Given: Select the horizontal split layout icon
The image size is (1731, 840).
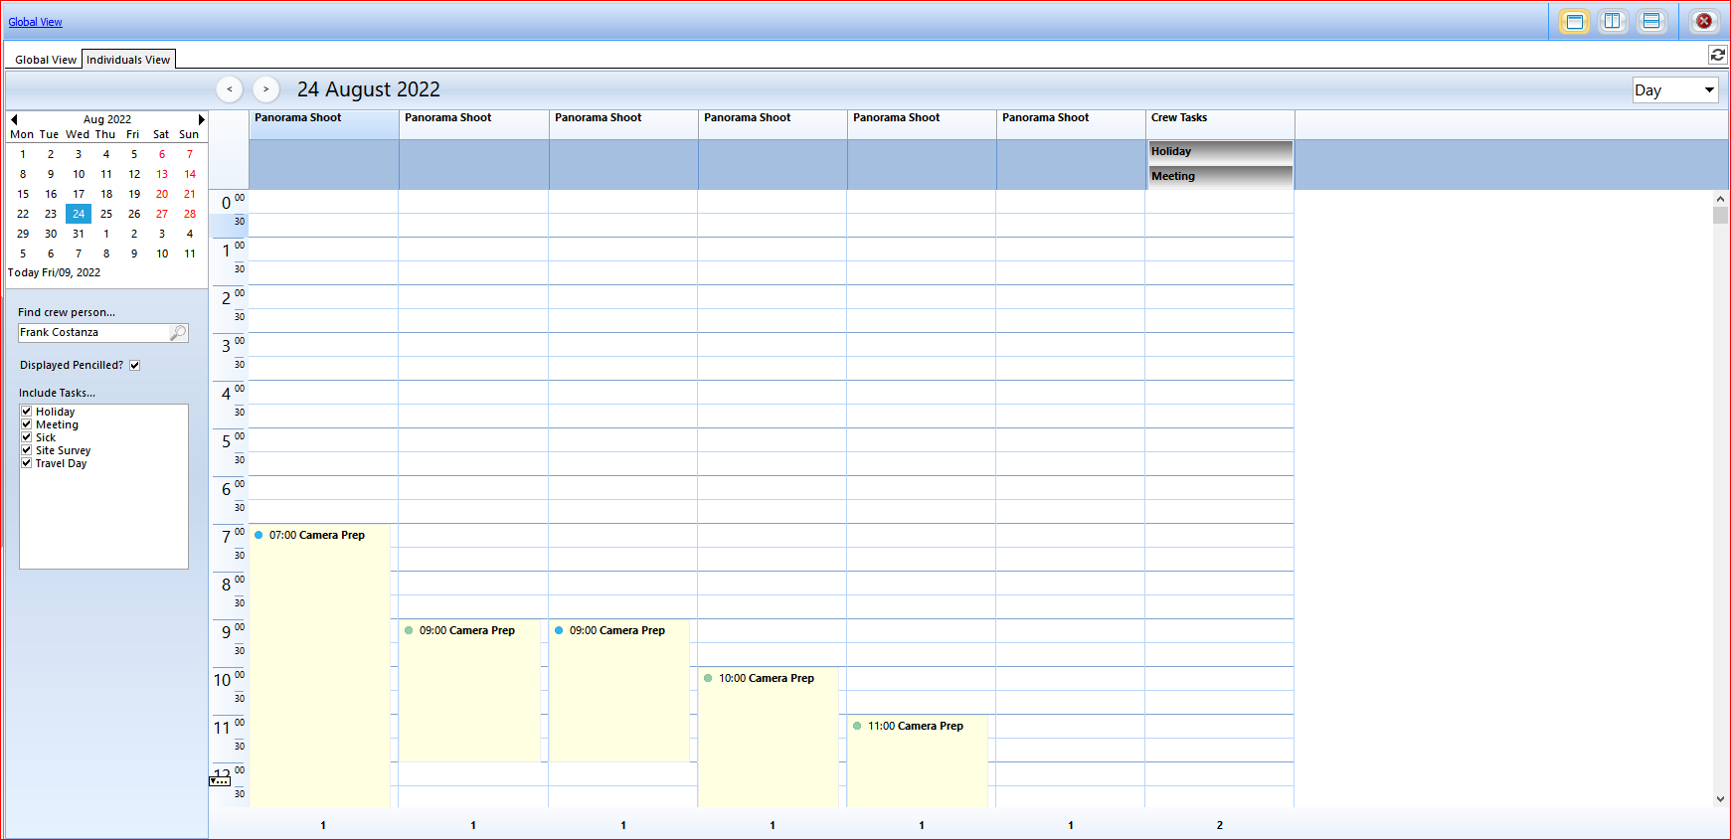Looking at the screenshot, I should (1651, 22).
